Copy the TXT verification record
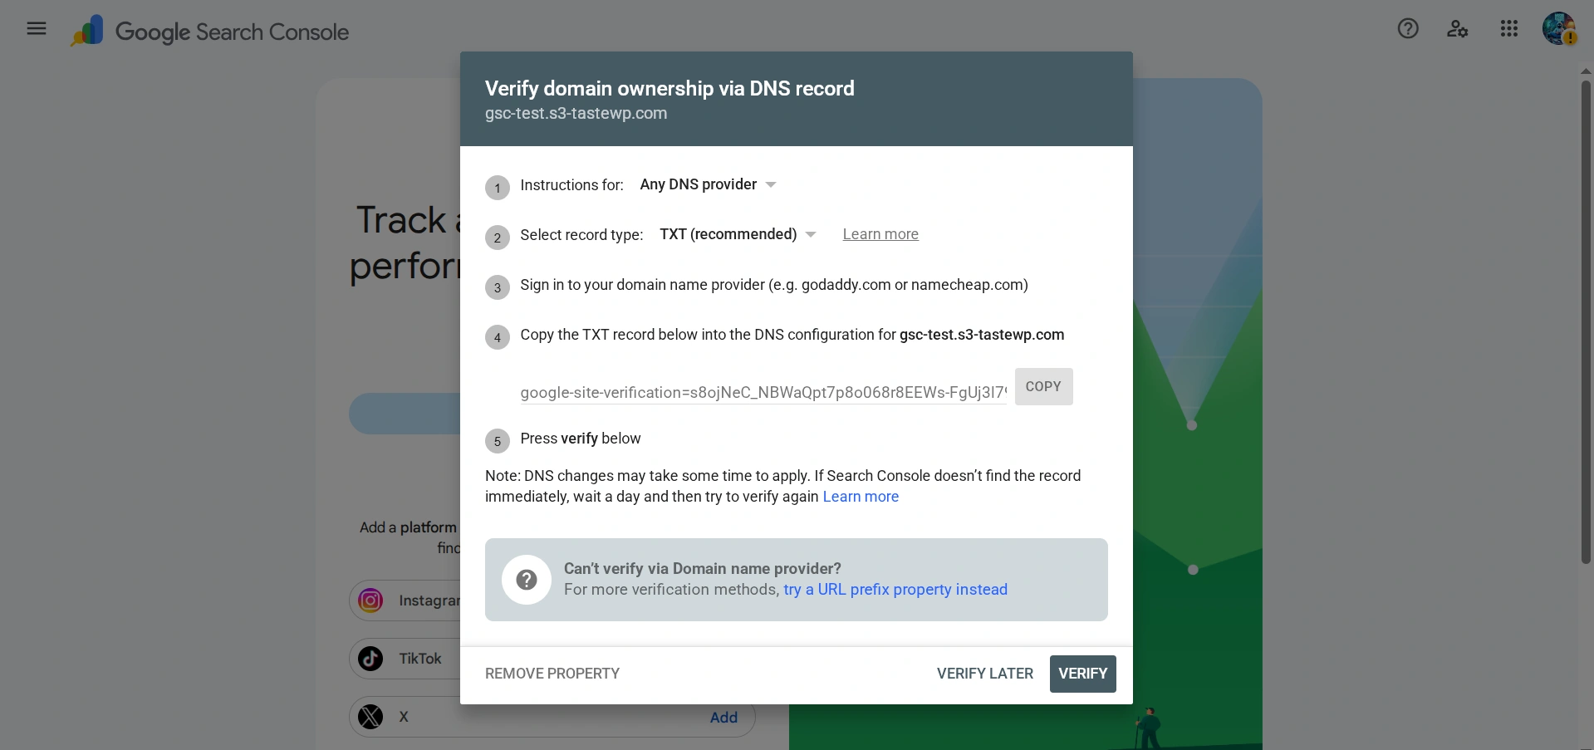 [1043, 387]
